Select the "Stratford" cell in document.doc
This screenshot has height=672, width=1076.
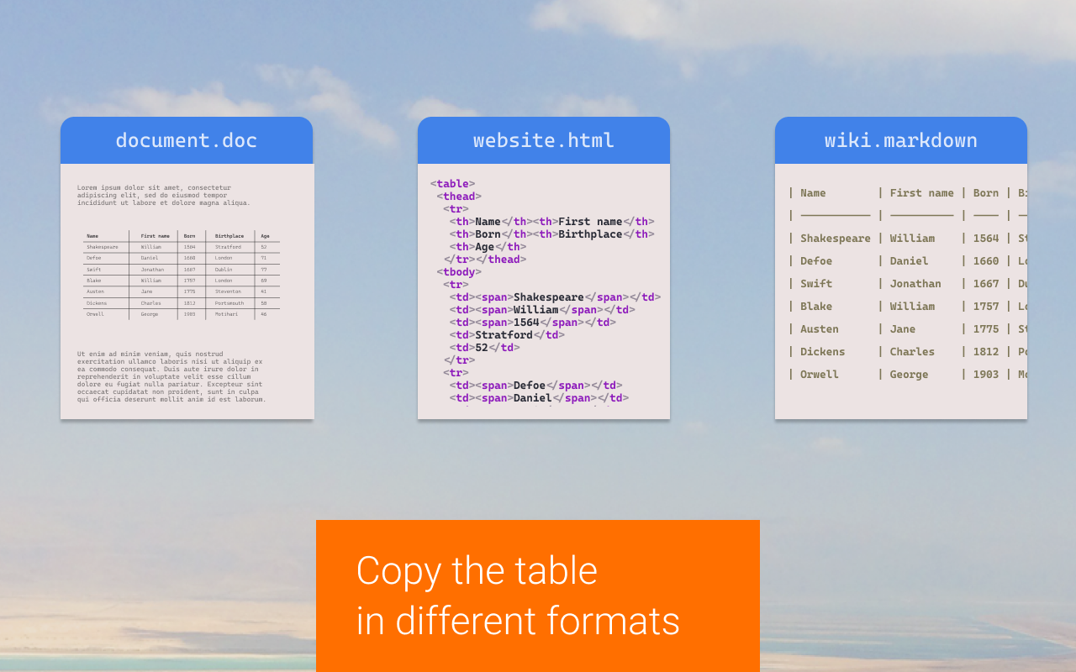coord(228,247)
